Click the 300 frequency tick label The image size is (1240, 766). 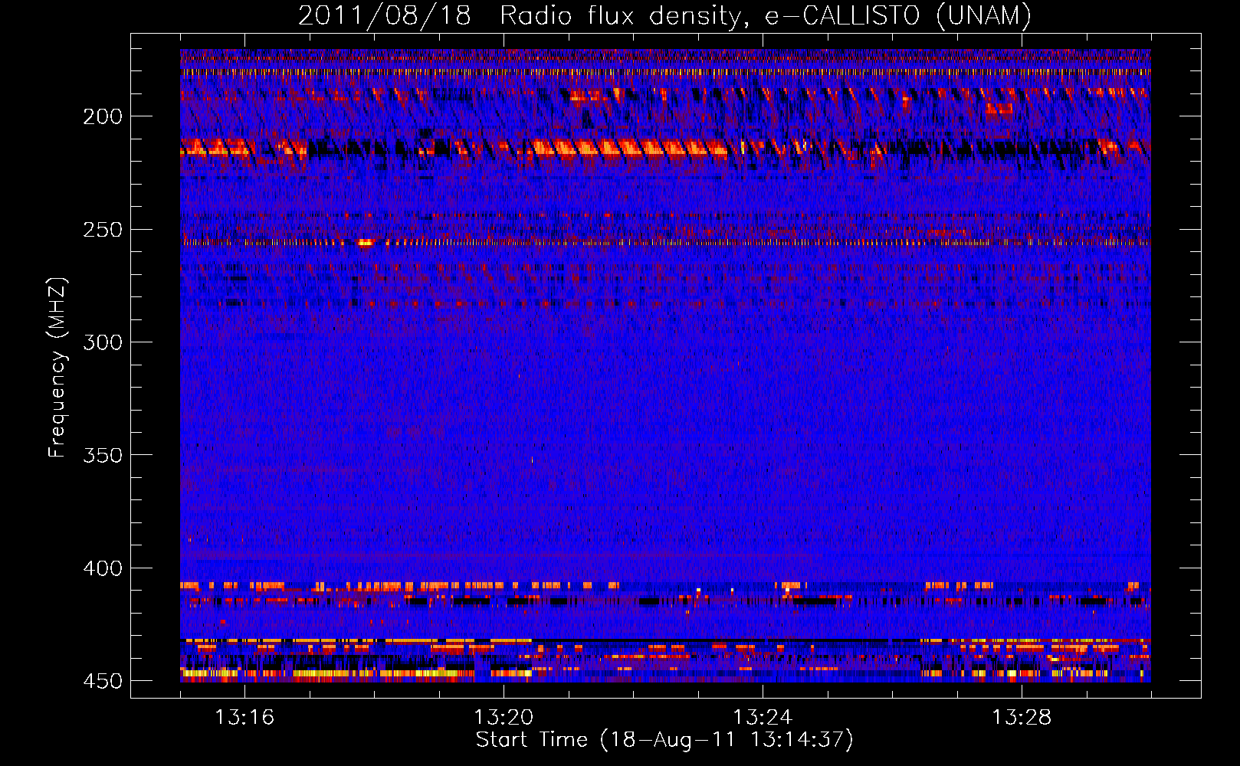pos(103,342)
